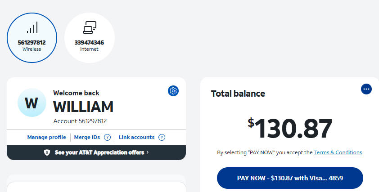379x192 pixels.
Task: Click the Account 561297812 text under WILLIAM
Action: click(x=80, y=121)
